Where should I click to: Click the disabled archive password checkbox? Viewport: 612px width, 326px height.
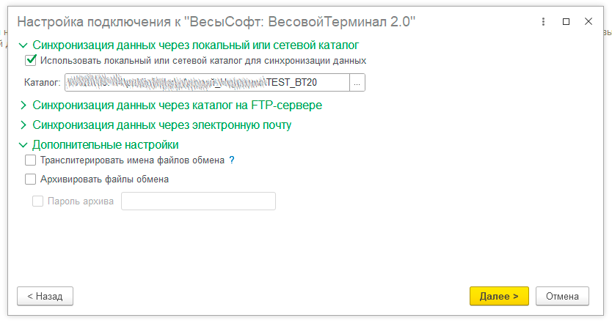coord(38,201)
